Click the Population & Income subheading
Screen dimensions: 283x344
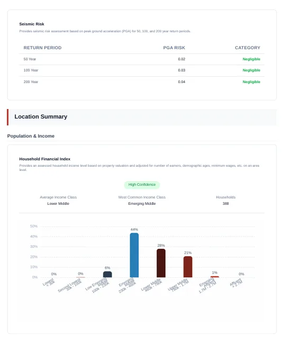click(x=31, y=136)
